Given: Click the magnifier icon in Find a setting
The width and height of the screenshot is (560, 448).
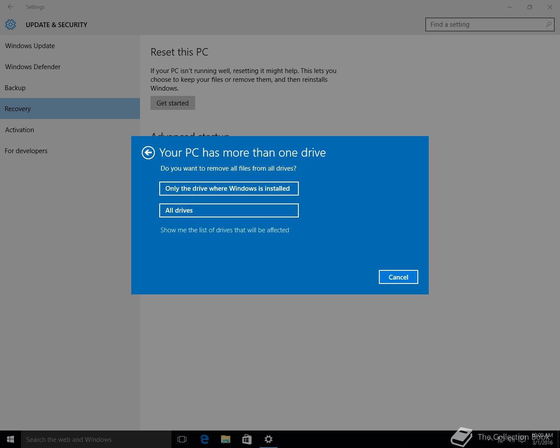Looking at the screenshot, I should 548,24.
